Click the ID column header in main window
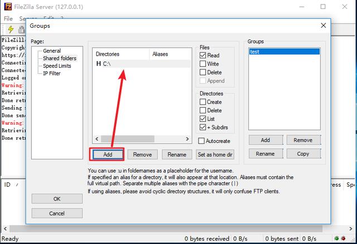 (7, 185)
